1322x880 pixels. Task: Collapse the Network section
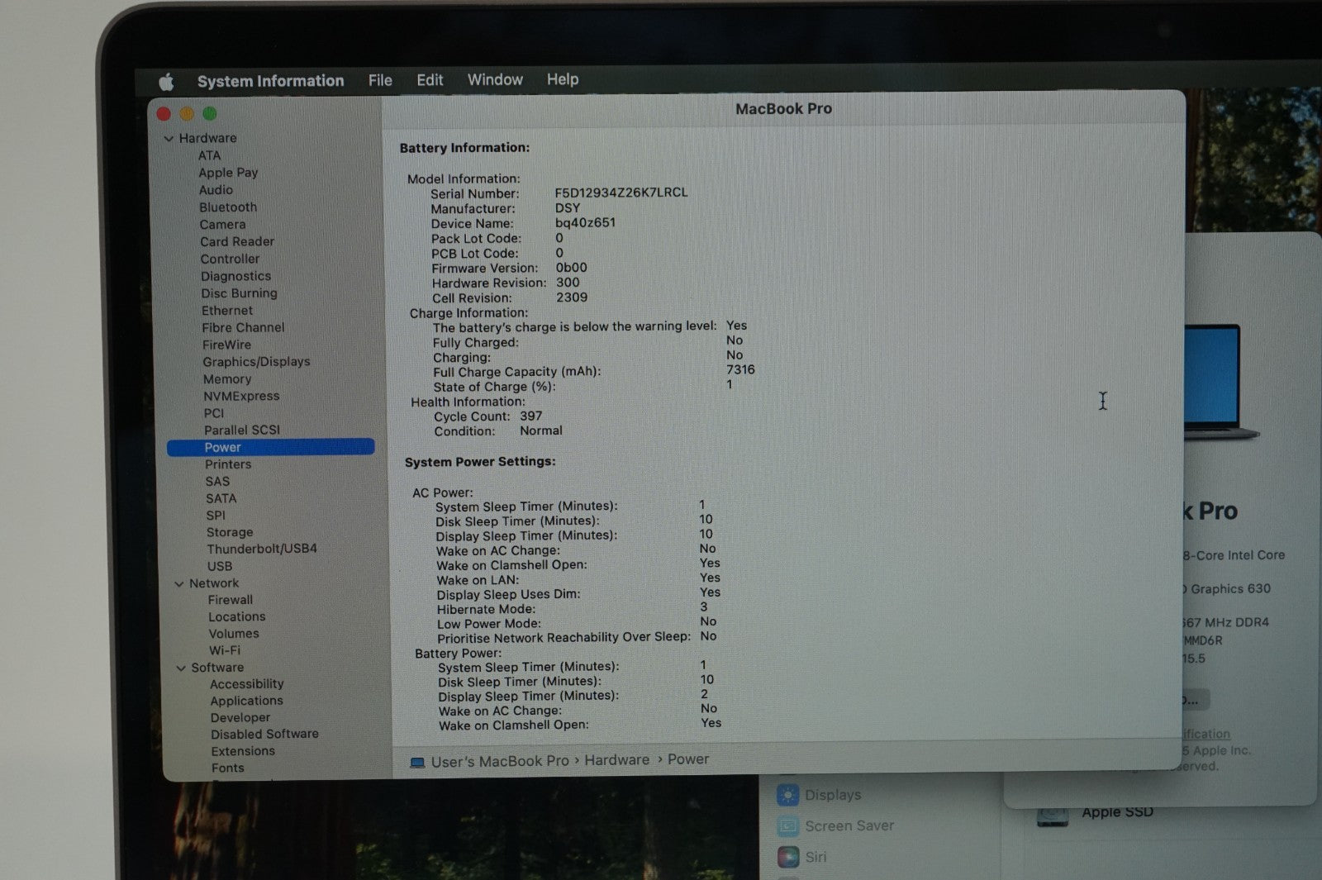(178, 584)
